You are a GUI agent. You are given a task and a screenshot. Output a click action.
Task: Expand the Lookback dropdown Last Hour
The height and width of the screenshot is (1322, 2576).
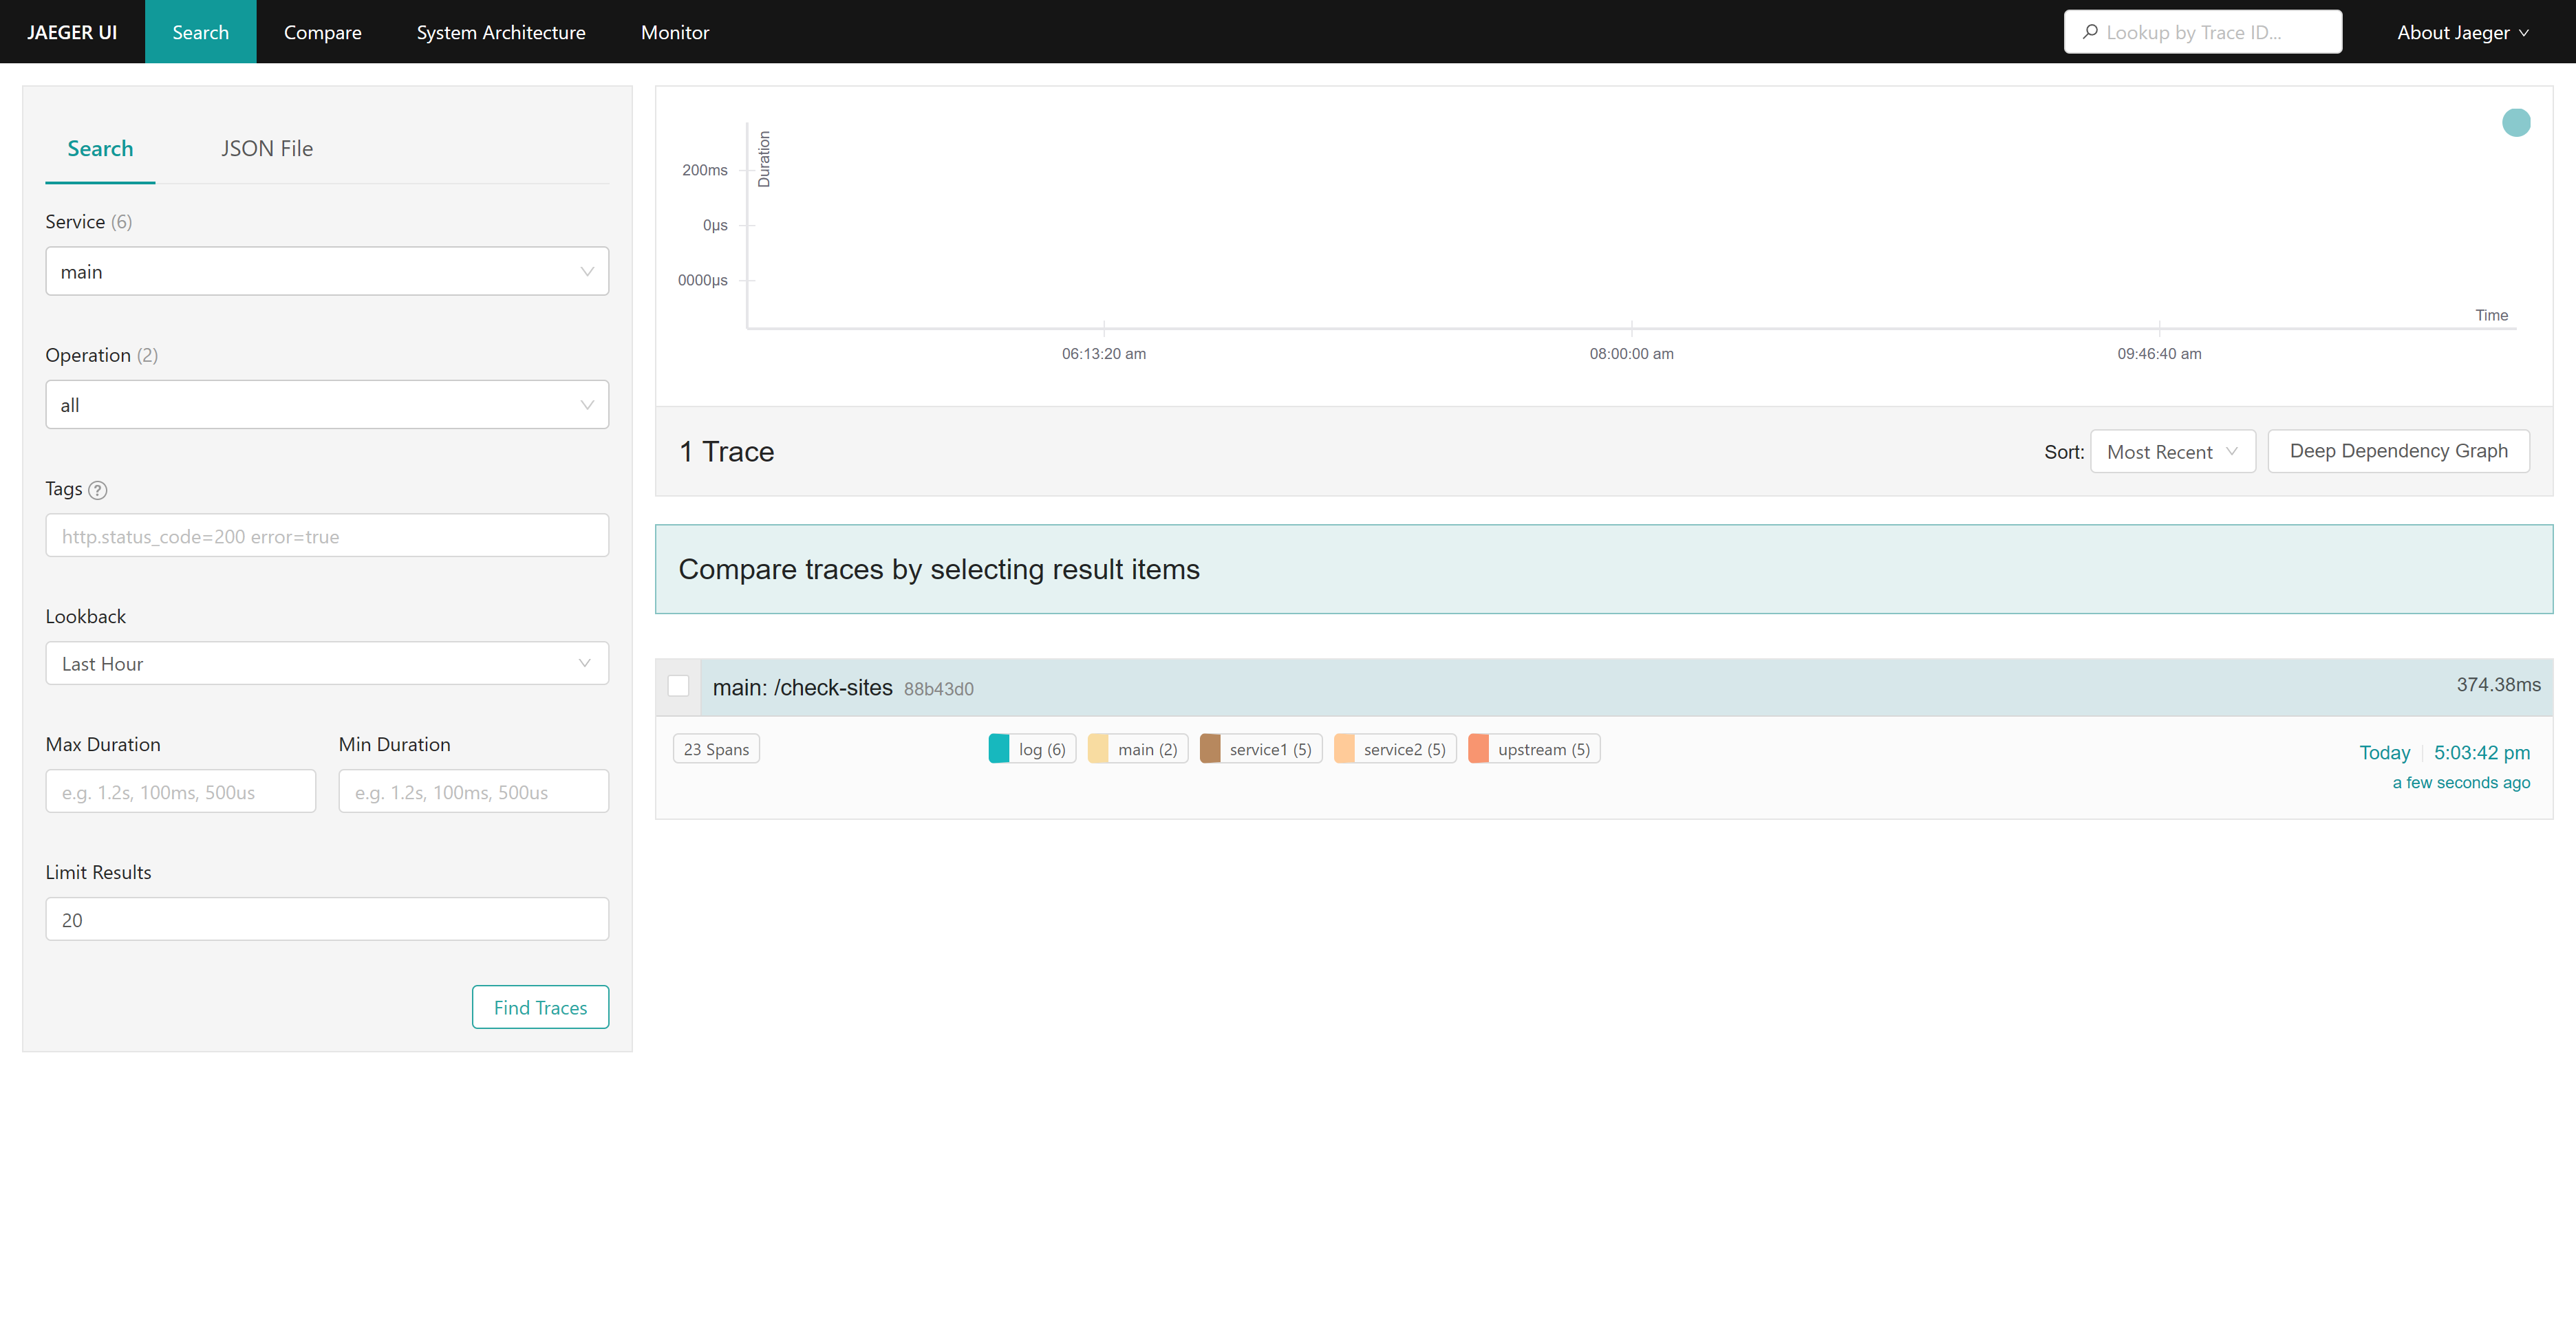tap(327, 664)
